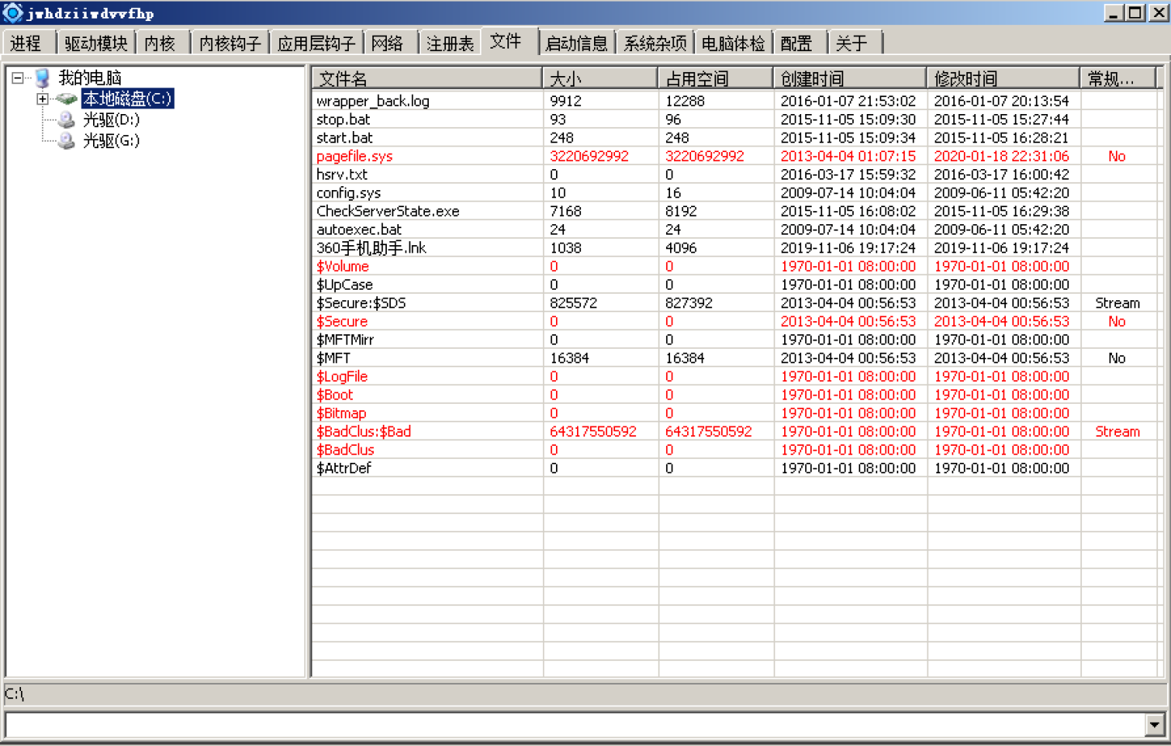Sort by the 大小 column header
The width and height of the screenshot is (1171, 746).
[x=600, y=78]
